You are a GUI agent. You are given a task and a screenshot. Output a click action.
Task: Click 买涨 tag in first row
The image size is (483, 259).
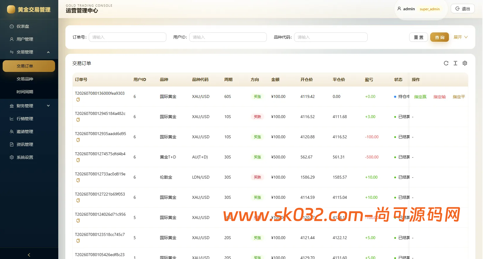(257, 96)
